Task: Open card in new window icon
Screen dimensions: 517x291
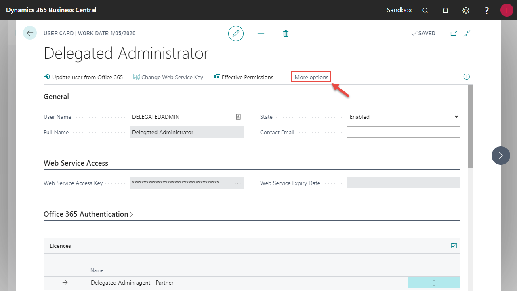Action: [454, 34]
